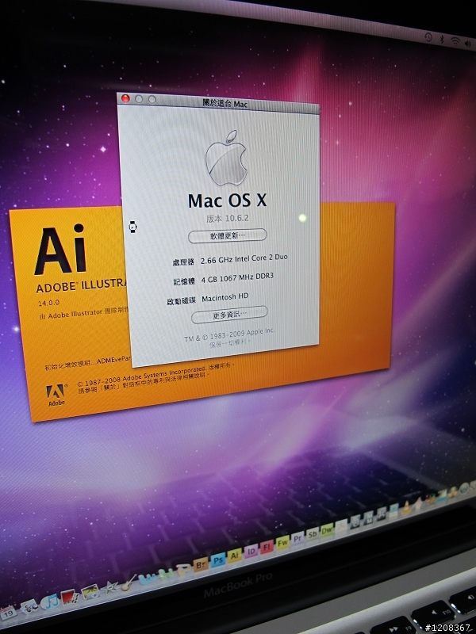
Task: Click the 關於這台 Mac window title
Action: click(x=225, y=104)
